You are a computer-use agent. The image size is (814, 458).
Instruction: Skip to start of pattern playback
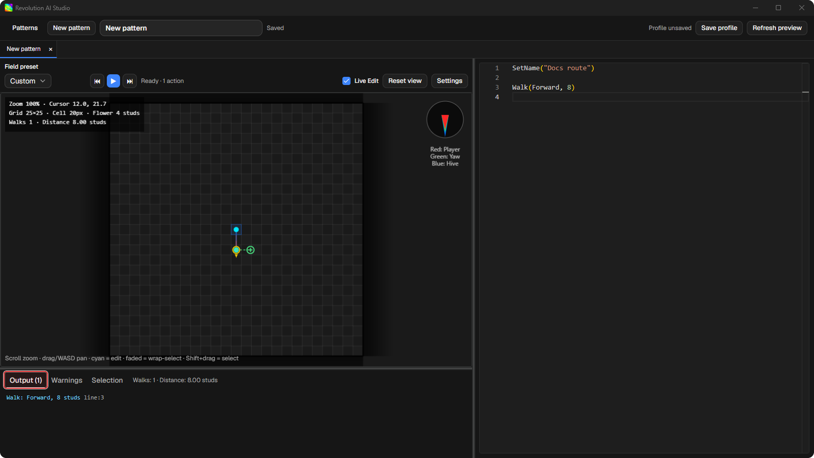click(x=97, y=81)
